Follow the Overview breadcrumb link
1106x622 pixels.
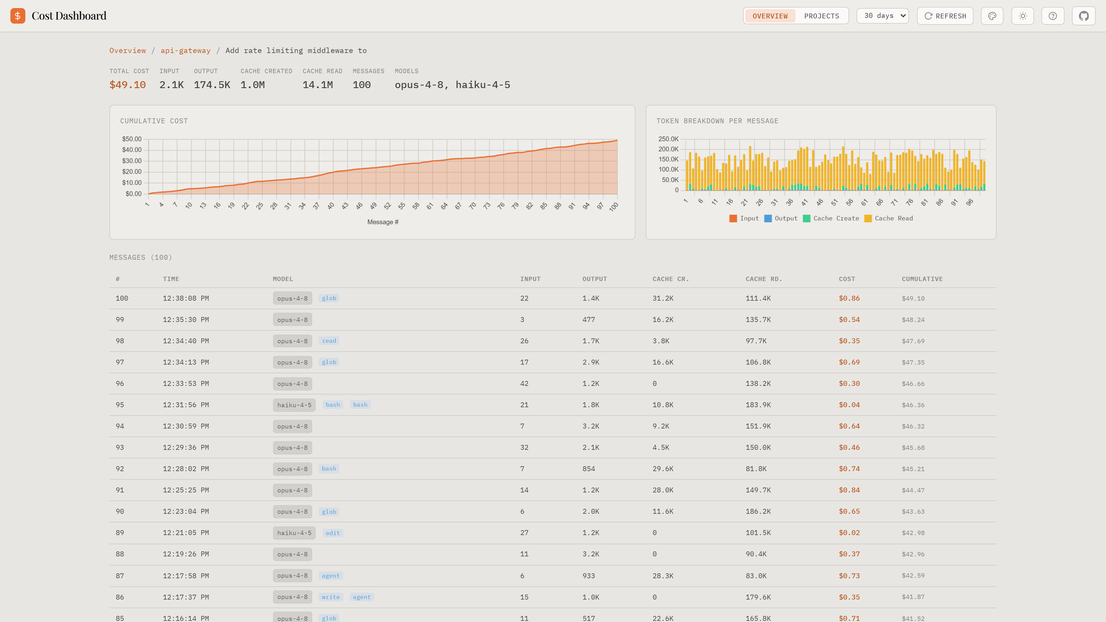point(128,51)
